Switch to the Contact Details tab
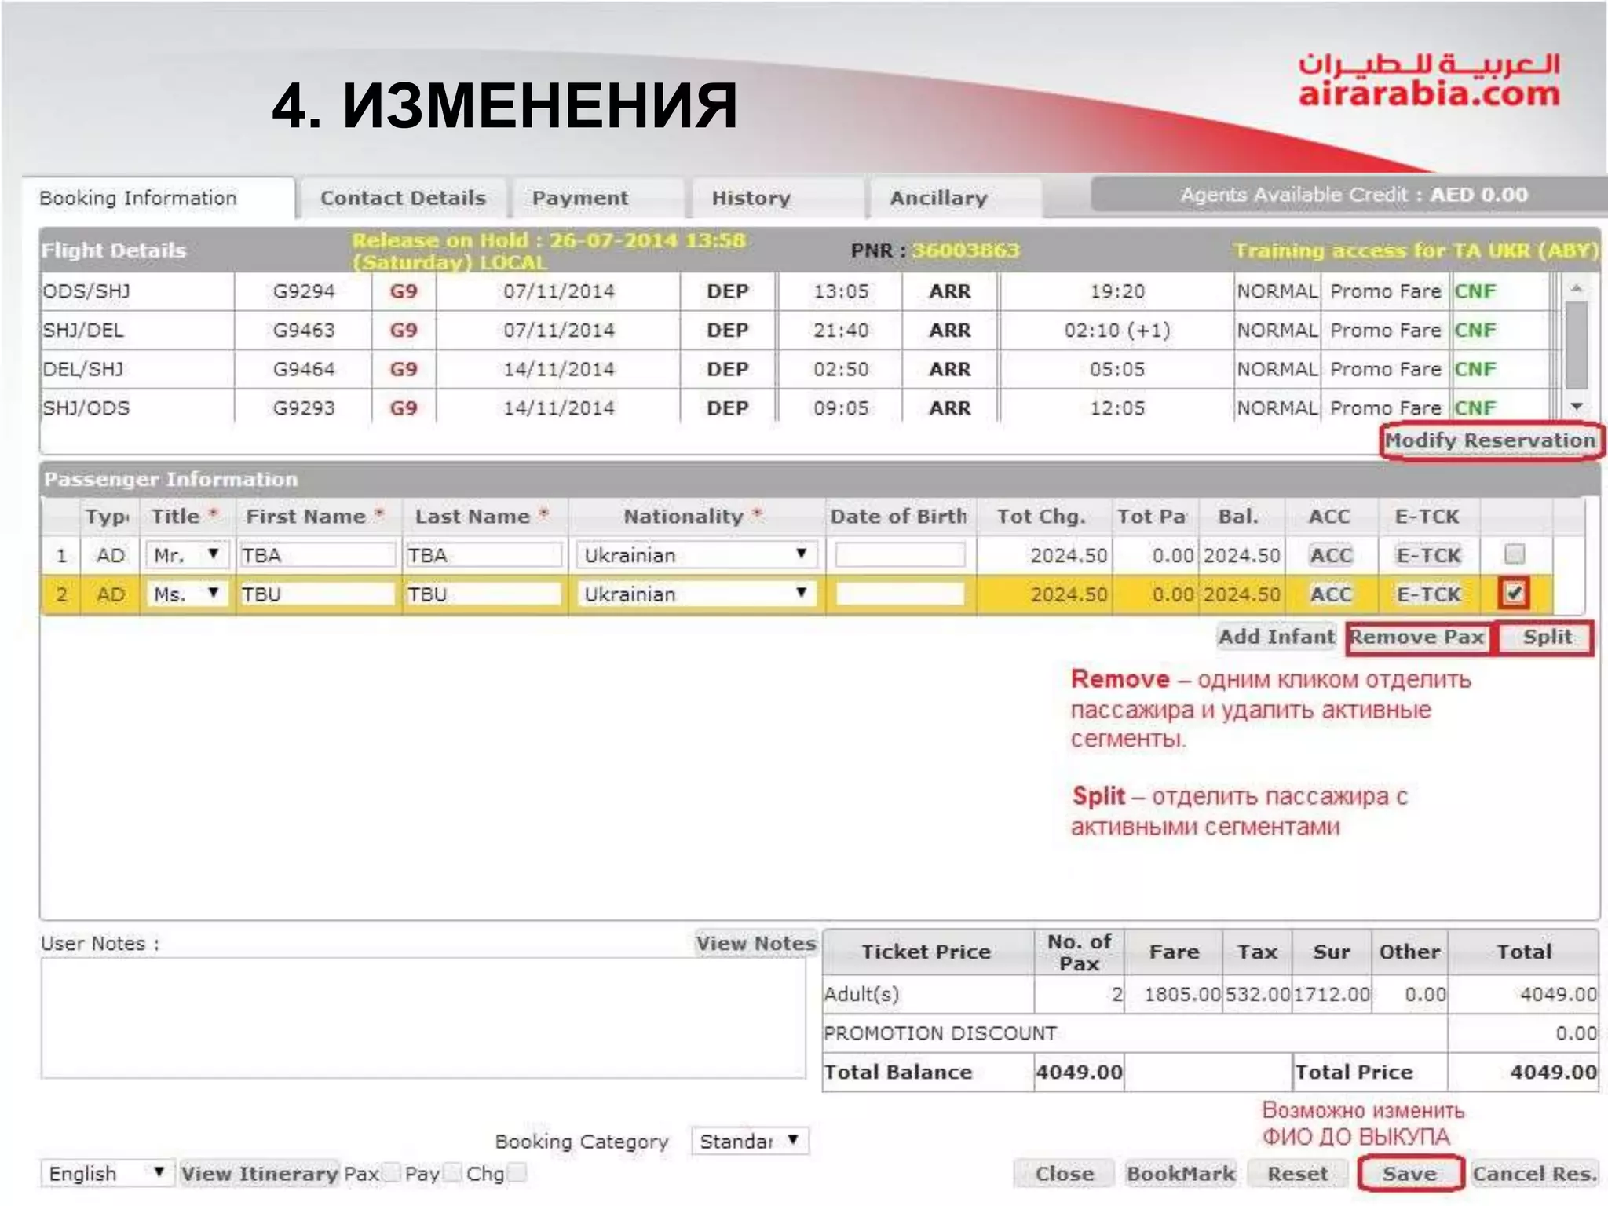 click(404, 198)
